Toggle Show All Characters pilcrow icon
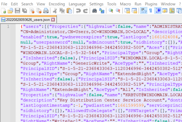 (150, 11)
